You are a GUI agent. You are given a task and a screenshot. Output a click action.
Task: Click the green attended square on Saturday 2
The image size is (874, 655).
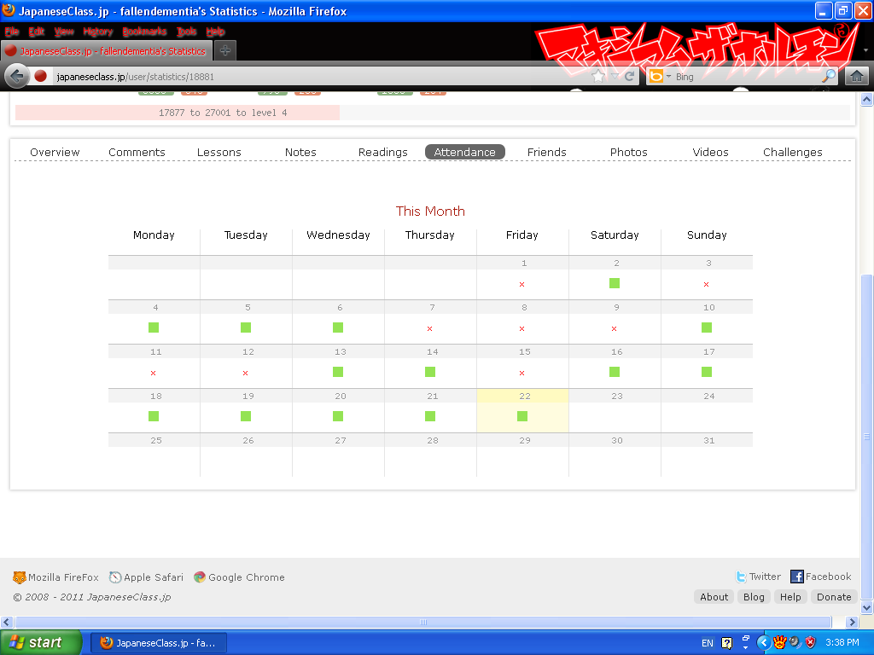point(615,283)
